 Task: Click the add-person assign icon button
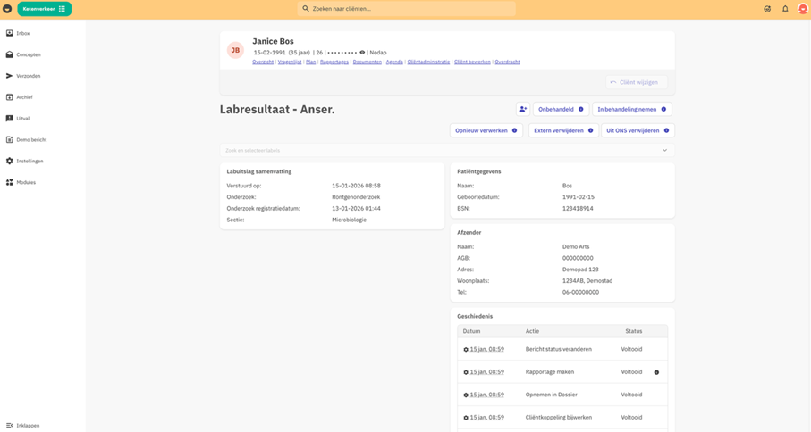click(x=523, y=109)
